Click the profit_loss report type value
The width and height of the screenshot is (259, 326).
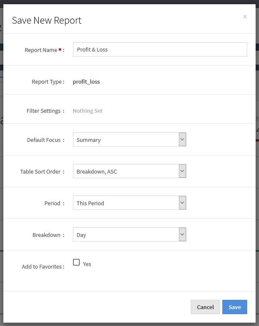click(x=86, y=81)
